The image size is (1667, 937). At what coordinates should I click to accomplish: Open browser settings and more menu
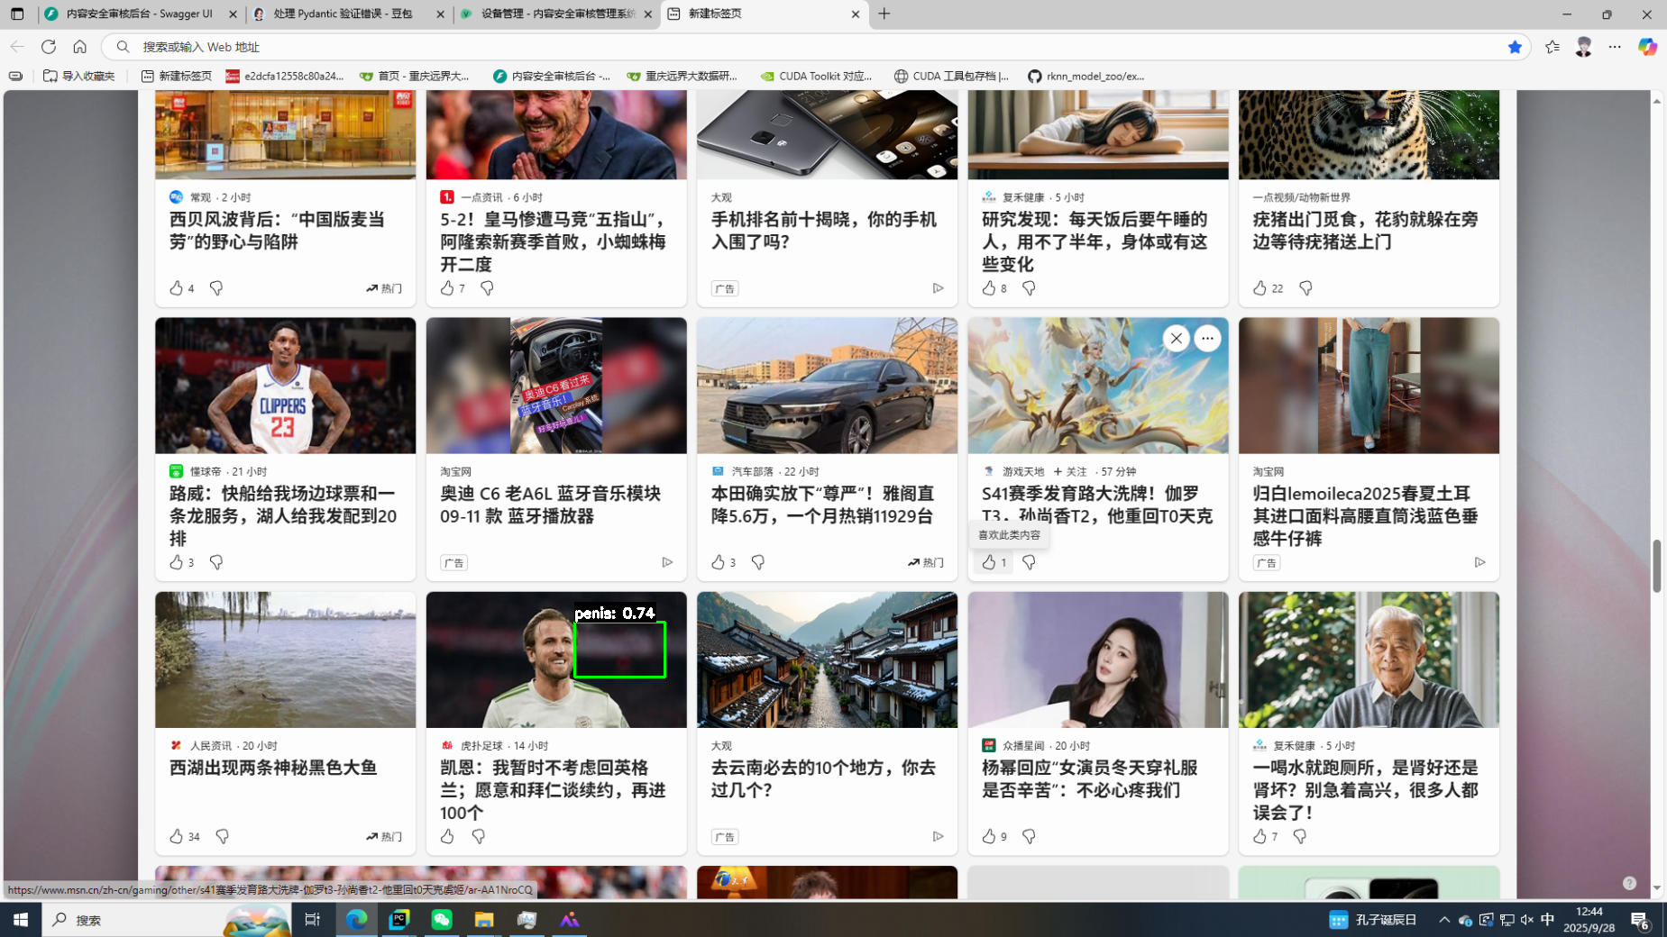point(1615,47)
